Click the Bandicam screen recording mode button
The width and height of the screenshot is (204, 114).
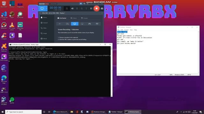tap(42, 9)
